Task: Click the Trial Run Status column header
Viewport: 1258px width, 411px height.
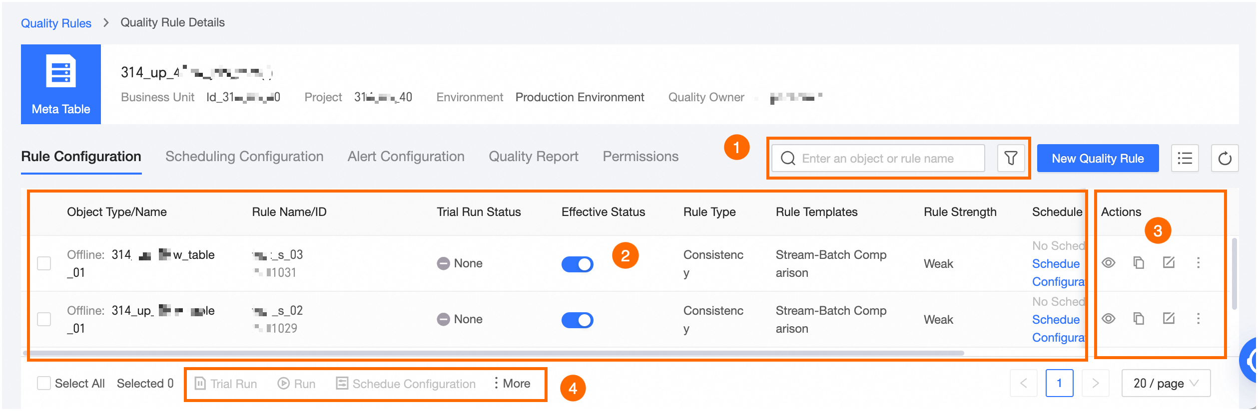Action: click(479, 212)
